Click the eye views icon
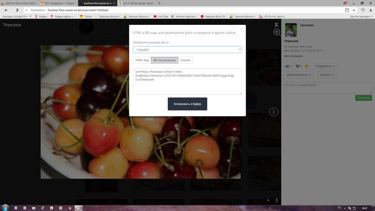This screenshot has width=375, height=211. [x=287, y=66]
